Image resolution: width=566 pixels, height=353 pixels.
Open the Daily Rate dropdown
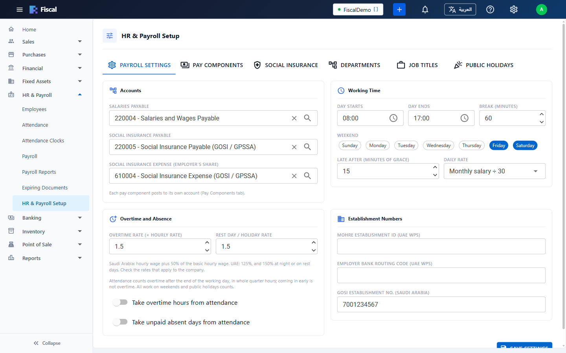point(494,171)
